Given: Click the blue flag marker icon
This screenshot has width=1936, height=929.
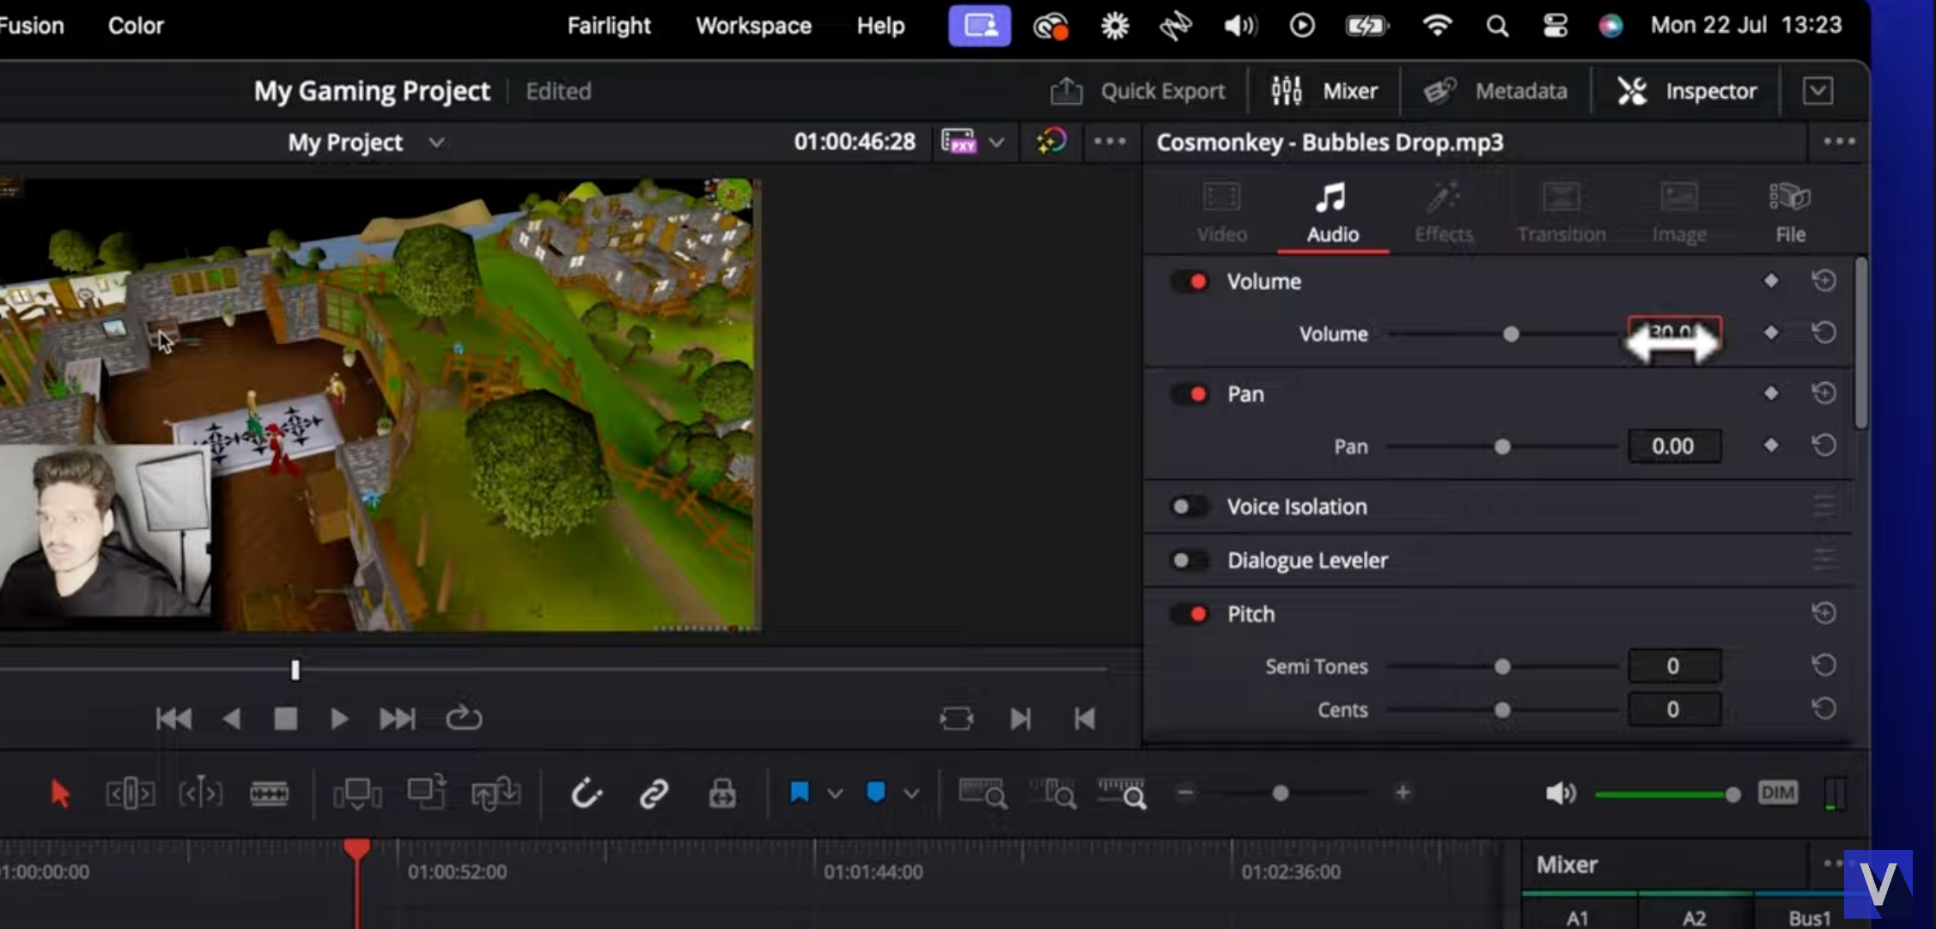Looking at the screenshot, I should (x=799, y=792).
